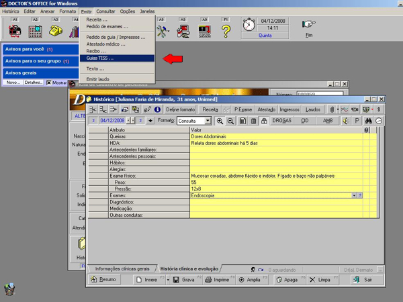Click the yellow question mark help icon

point(226,30)
